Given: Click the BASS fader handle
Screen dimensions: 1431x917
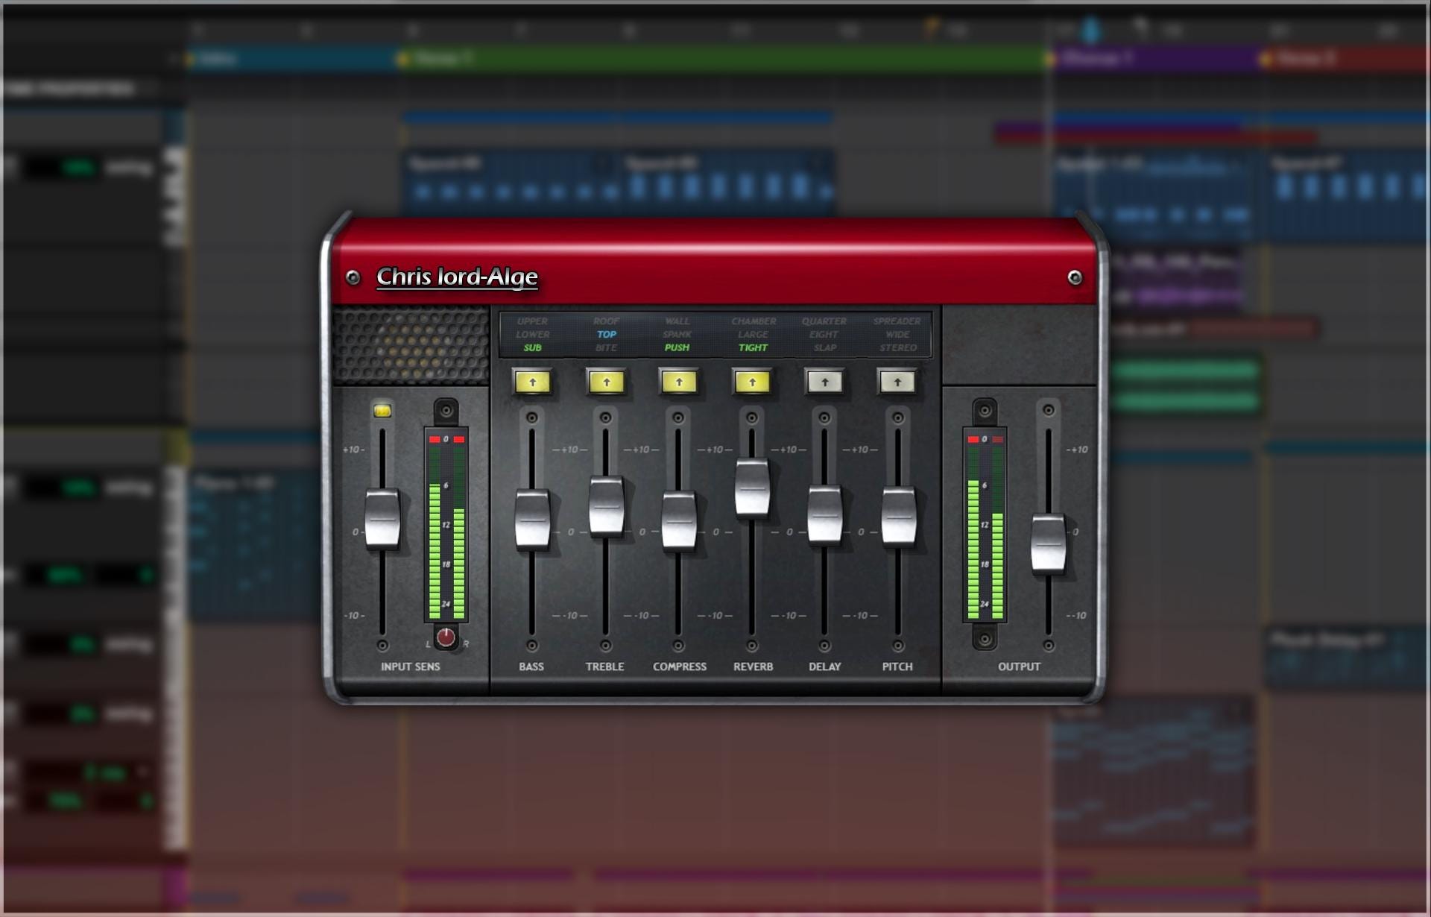Looking at the screenshot, I should pos(532,519).
